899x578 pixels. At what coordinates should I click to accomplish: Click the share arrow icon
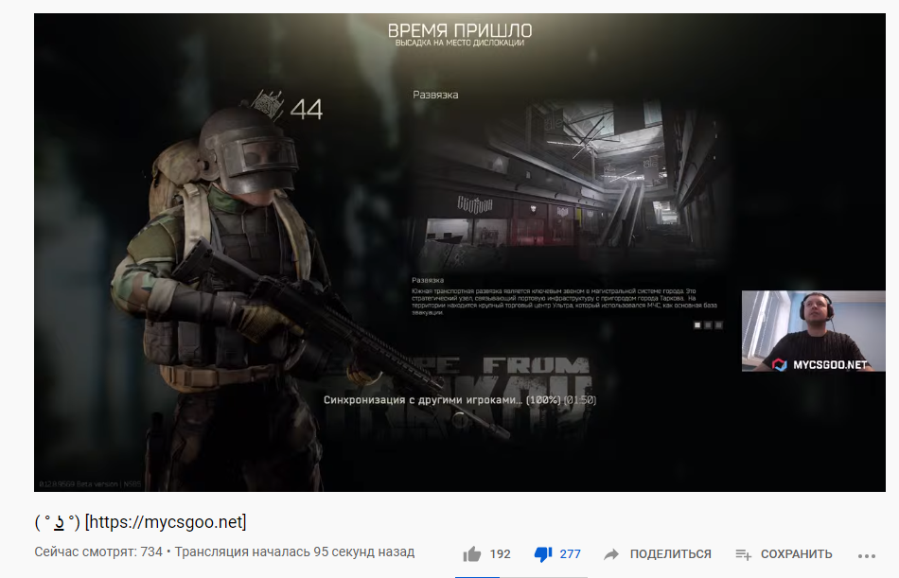tap(611, 553)
